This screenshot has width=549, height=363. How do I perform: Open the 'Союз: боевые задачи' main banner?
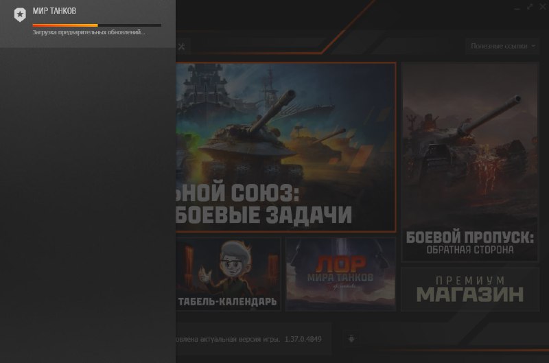285,147
